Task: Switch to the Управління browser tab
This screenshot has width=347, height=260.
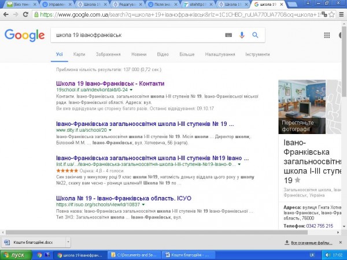Action: 57,5
